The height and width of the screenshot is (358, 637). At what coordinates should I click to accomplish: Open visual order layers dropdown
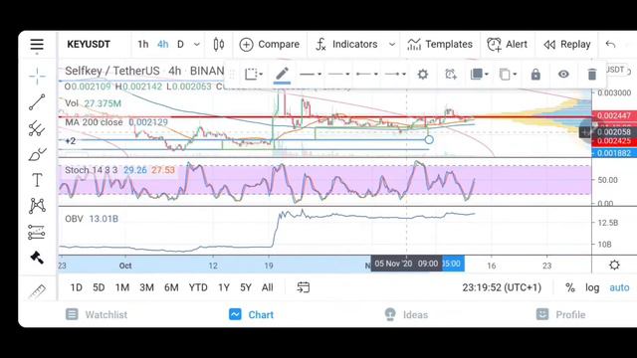[479, 75]
